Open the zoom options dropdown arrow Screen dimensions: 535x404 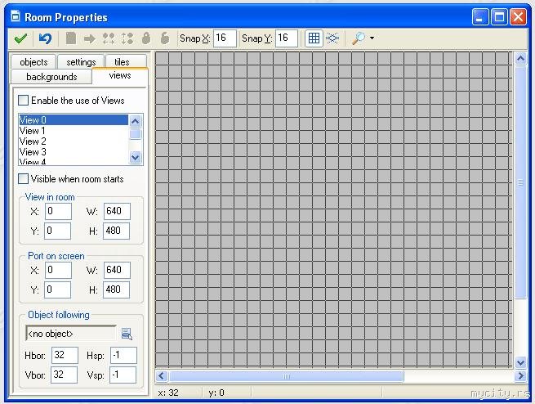[372, 38]
